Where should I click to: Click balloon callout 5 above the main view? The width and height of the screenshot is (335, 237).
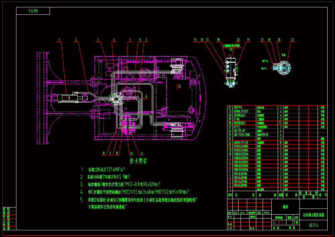tap(130, 40)
